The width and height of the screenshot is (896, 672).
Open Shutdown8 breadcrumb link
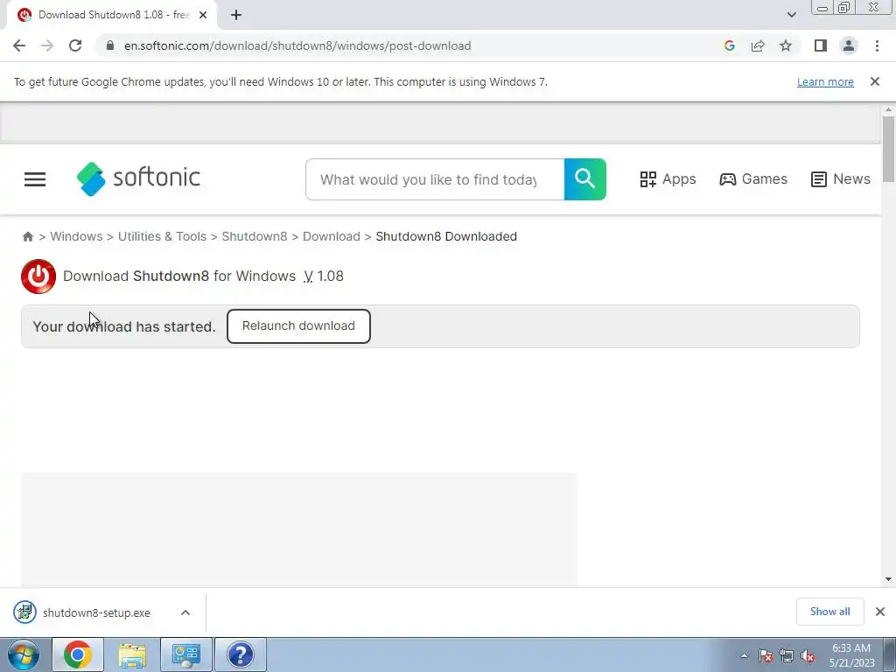[x=255, y=236]
